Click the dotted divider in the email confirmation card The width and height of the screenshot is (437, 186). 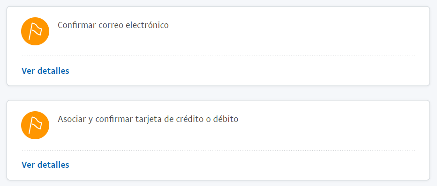[218, 56]
